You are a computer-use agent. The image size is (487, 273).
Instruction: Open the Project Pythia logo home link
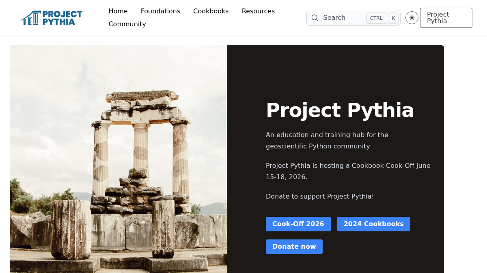[x=52, y=18]
